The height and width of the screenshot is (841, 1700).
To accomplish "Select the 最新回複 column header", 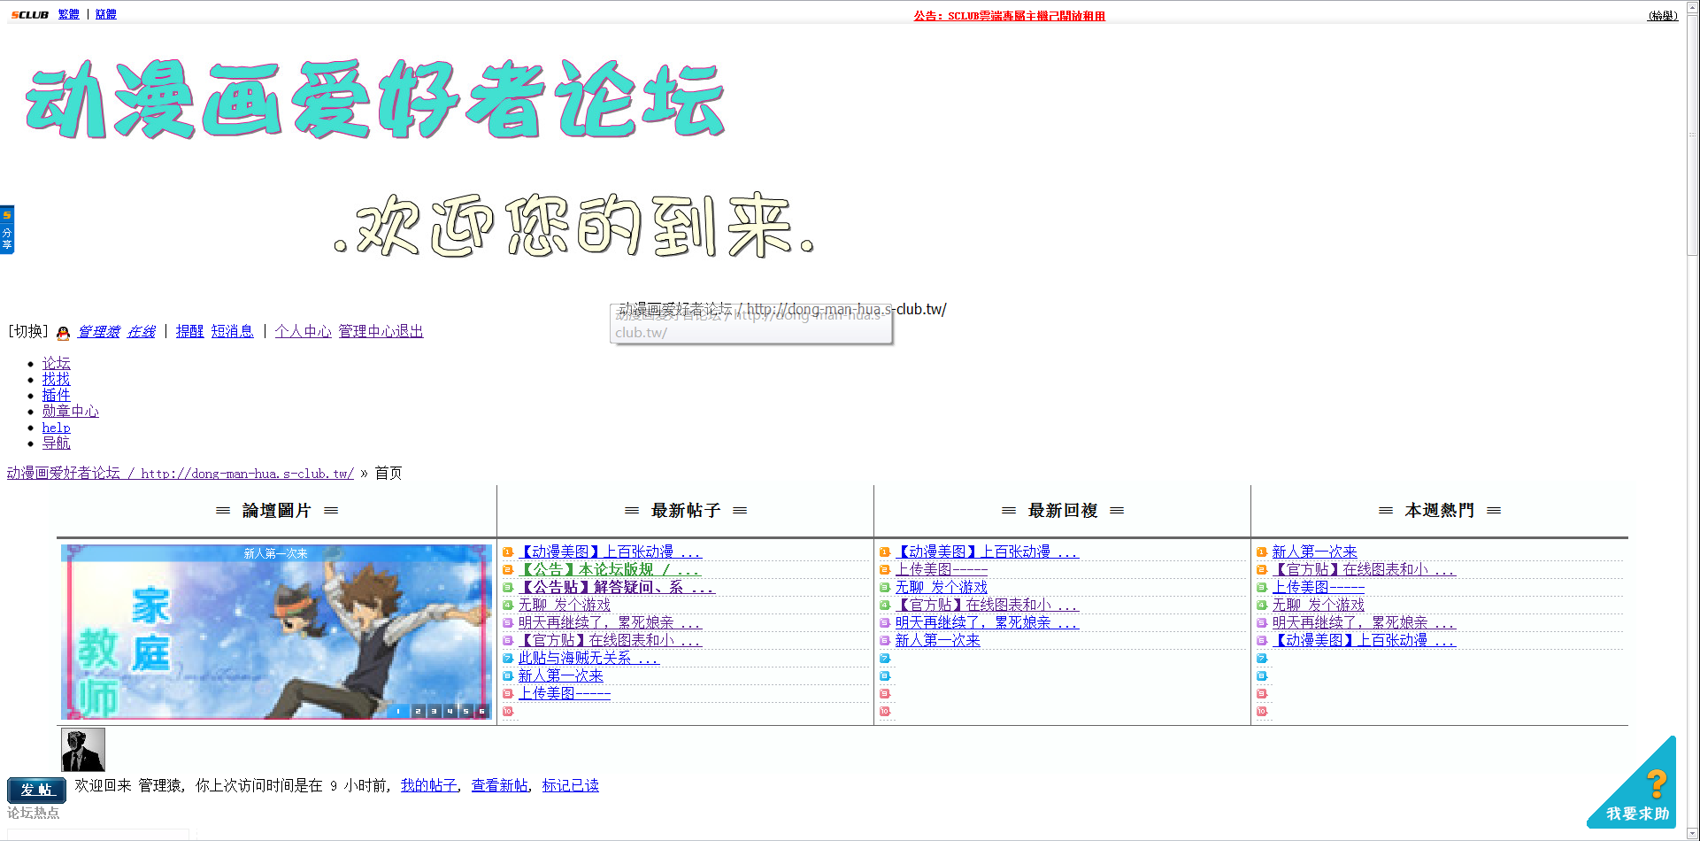I will (1063, 510).
